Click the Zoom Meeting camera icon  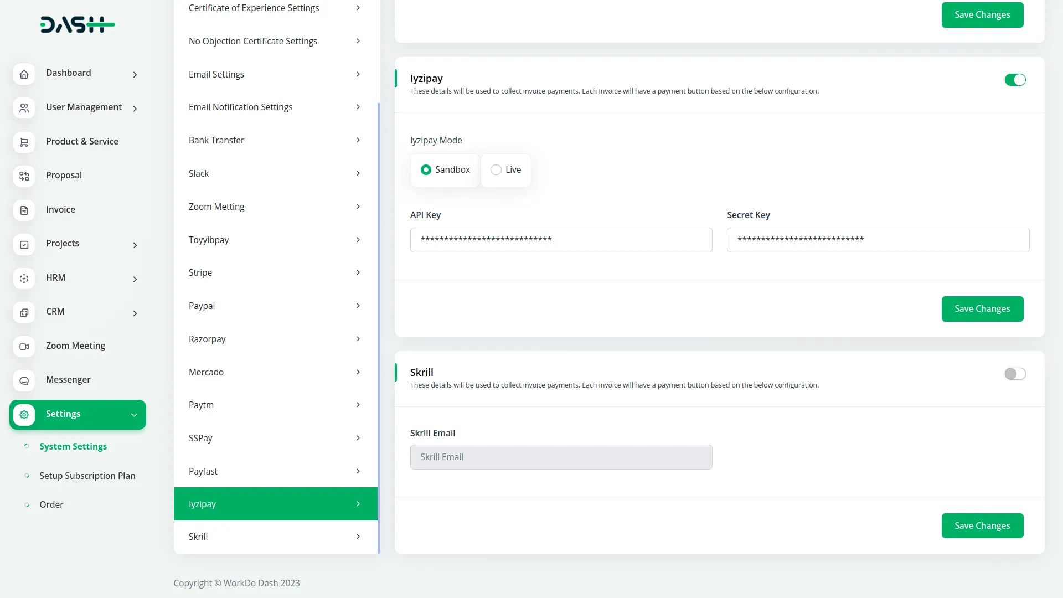tap(24, 347)
